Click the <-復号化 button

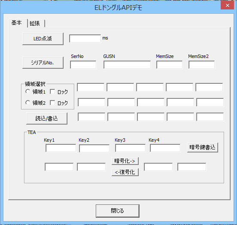(125, 172)
